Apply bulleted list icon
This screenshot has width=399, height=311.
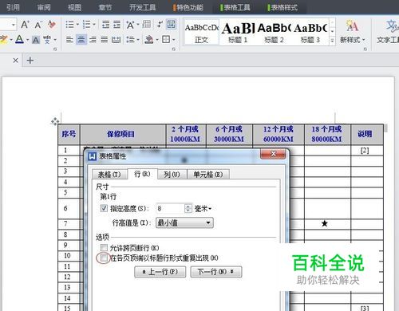click(69, 25)
